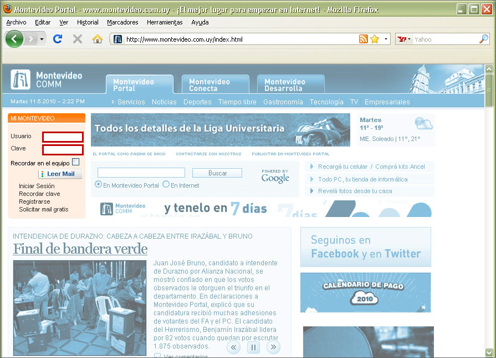The height and width of the screenshot is (358, 496).
Task: Click the weather cloud icon for Martes forecast
Action: coord(424,124)
